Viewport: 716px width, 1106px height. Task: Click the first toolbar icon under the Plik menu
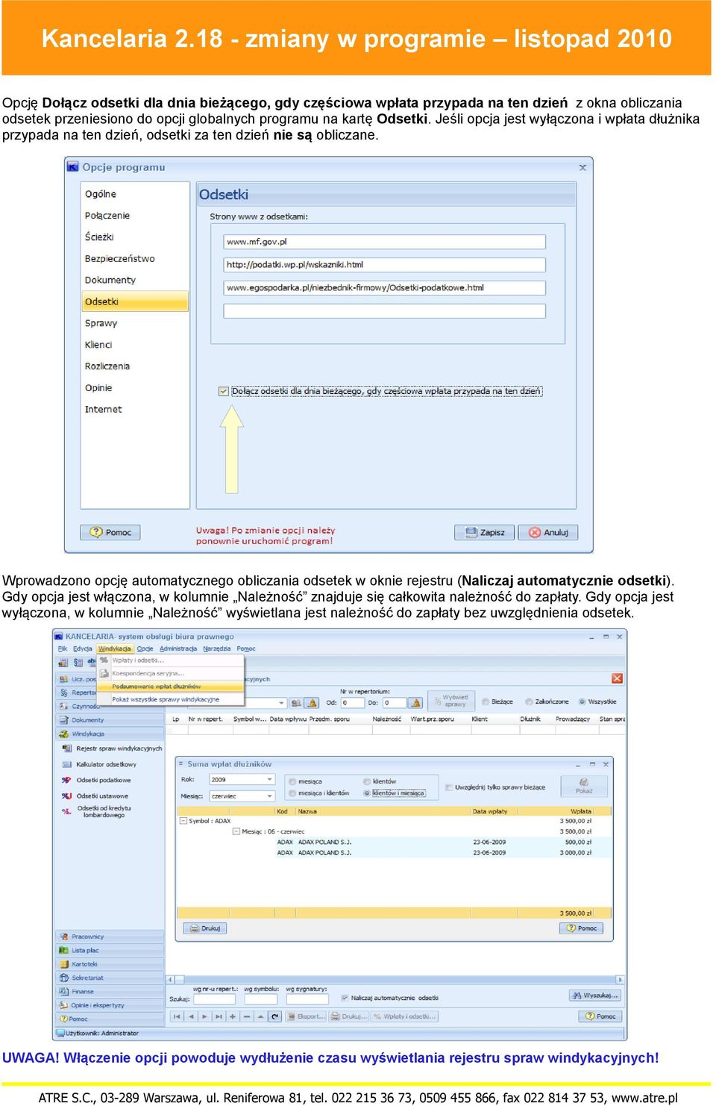pos(63,662)
